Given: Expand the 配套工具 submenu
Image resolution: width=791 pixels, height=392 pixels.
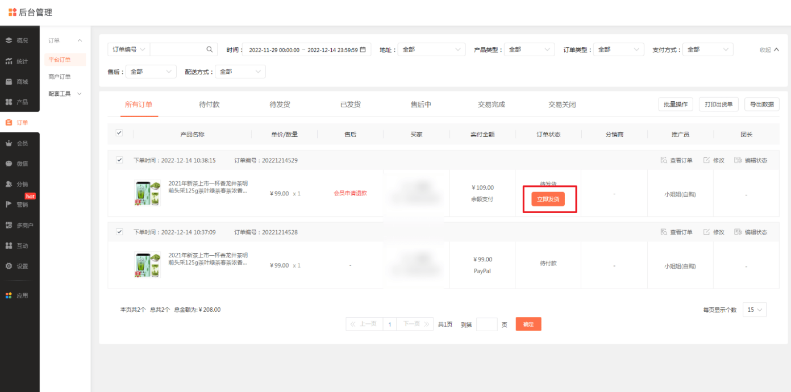Looking at the screenshot, I should (x=65, y=94).
